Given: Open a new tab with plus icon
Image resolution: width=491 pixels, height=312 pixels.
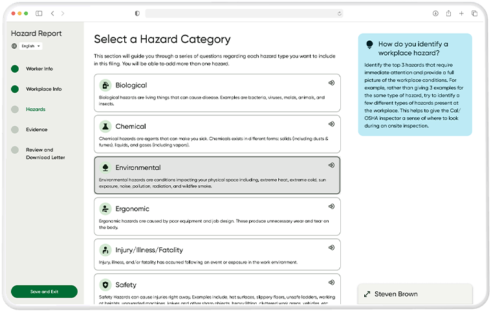Looking at the screenshot, I should pyautogui.click(x=461, y=14).
